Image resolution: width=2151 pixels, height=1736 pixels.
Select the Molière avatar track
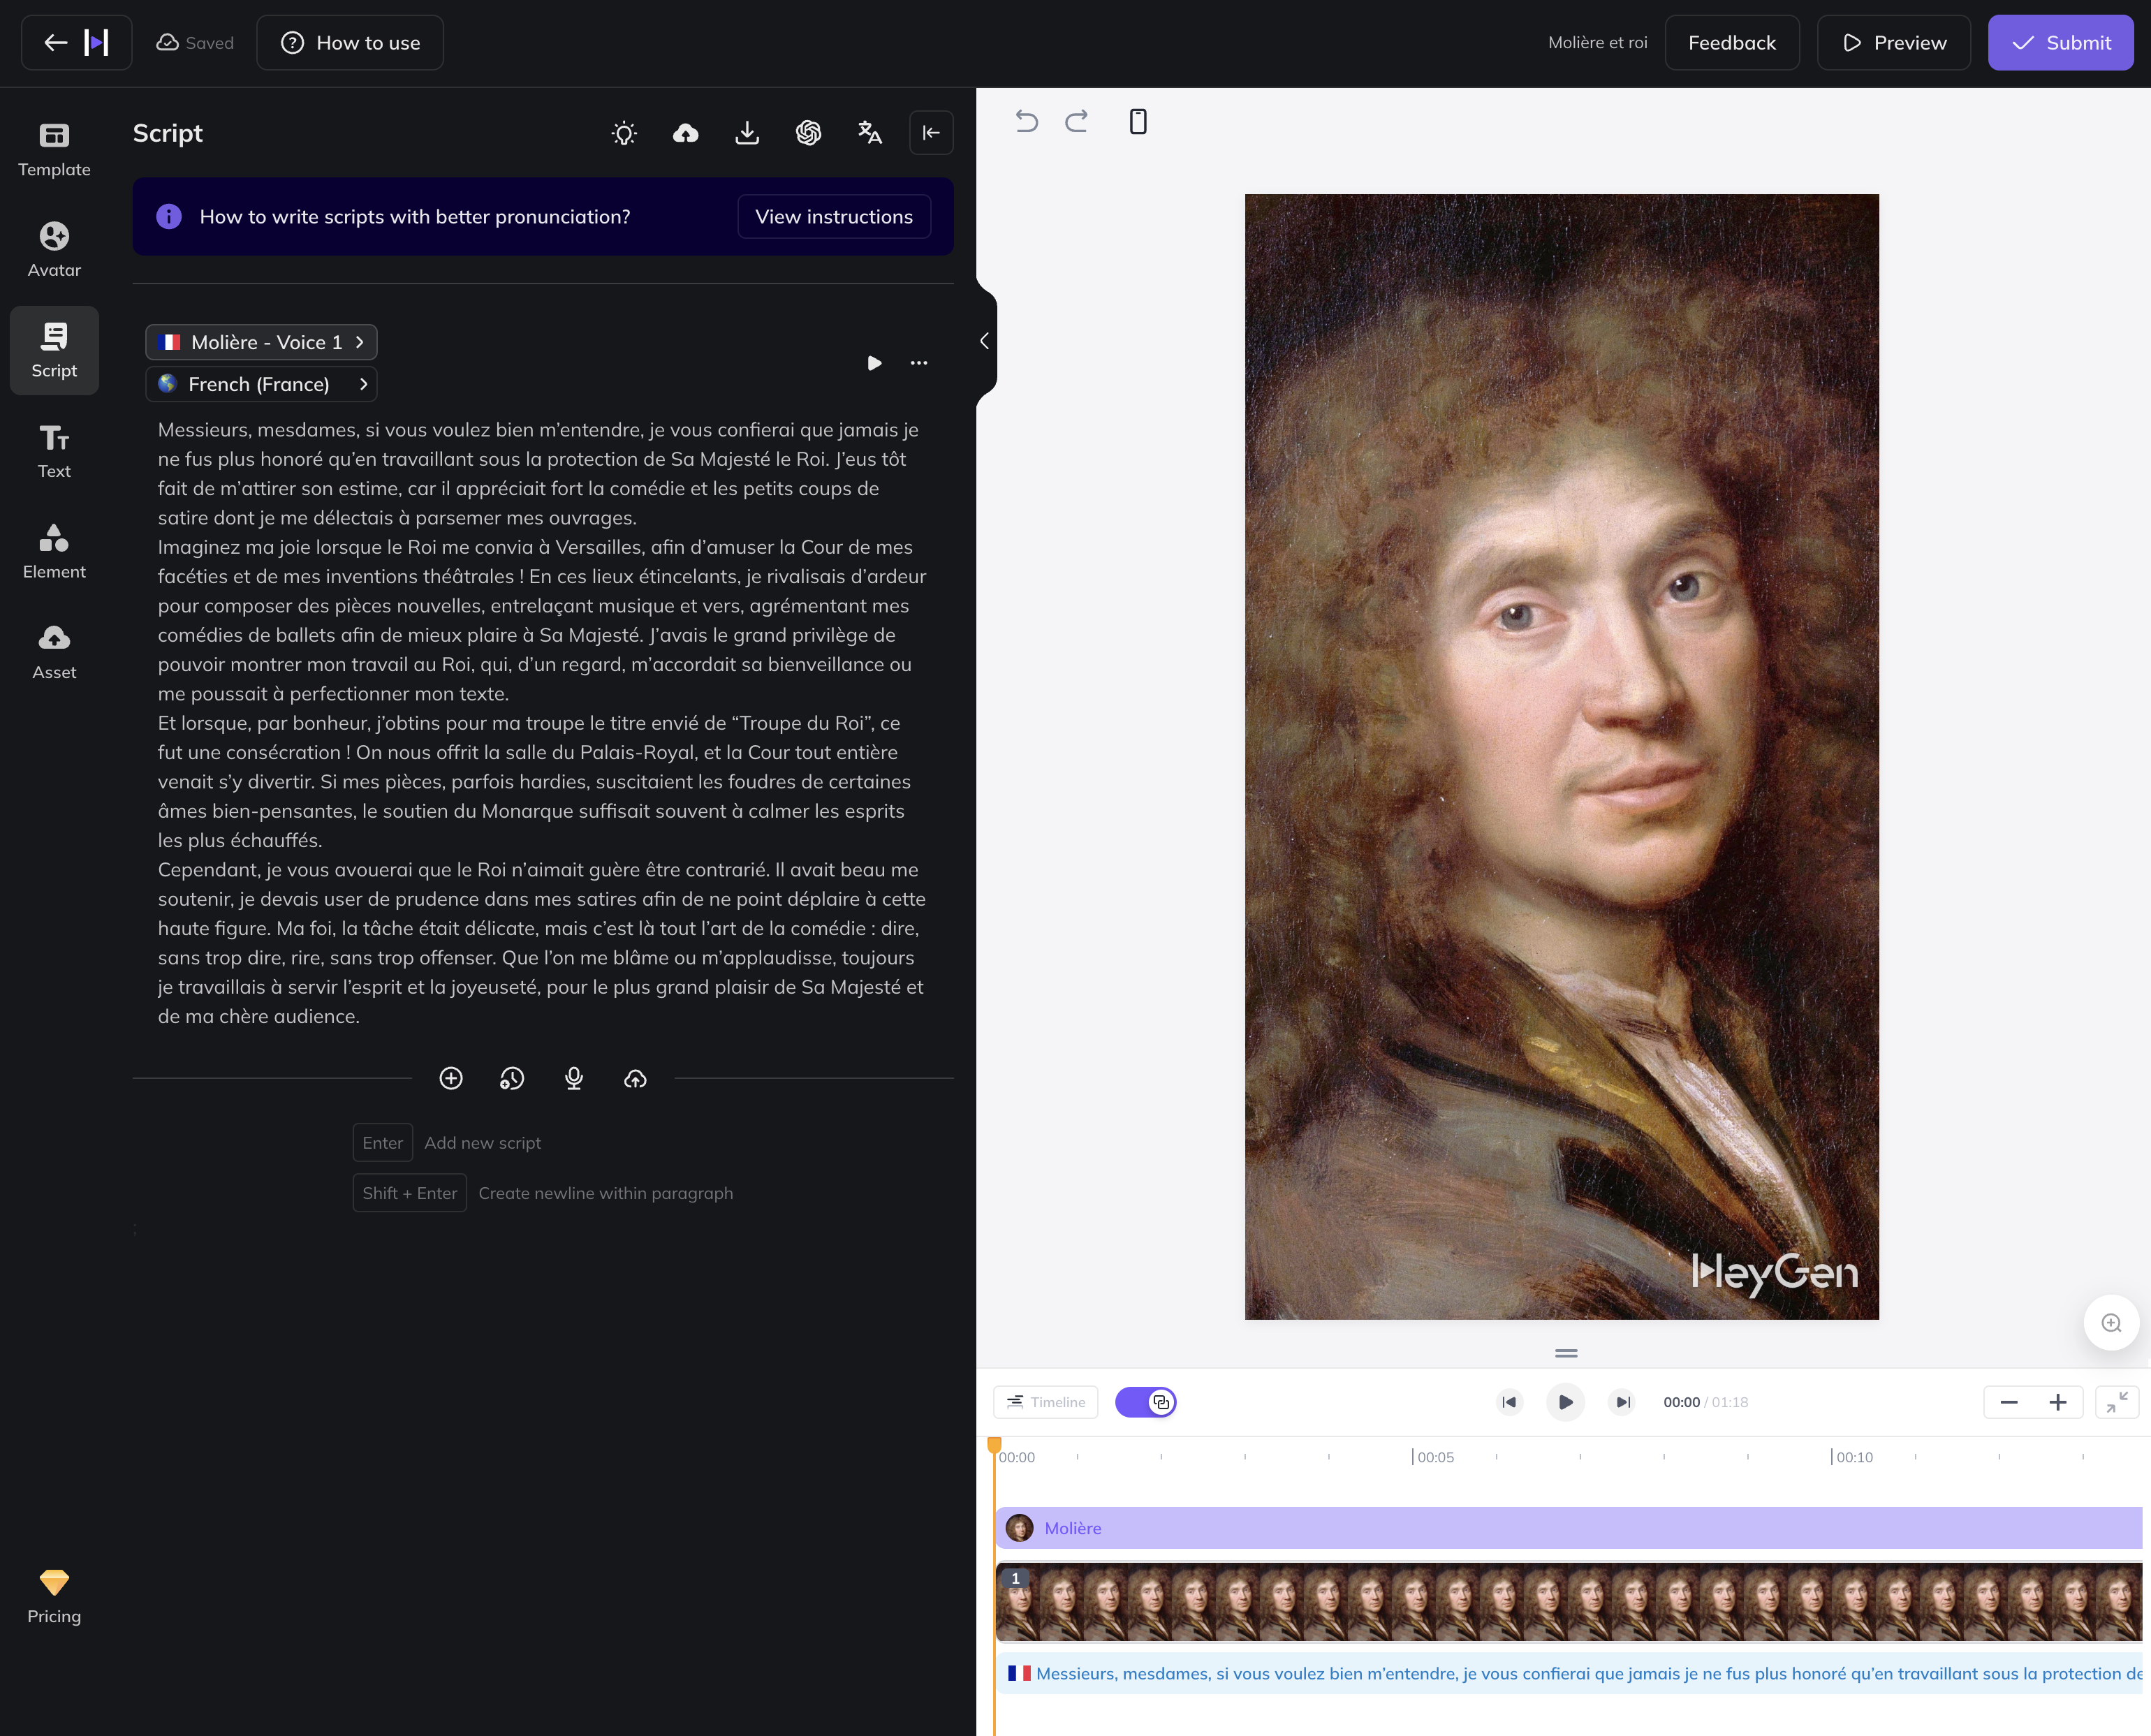(1569, 1528)
